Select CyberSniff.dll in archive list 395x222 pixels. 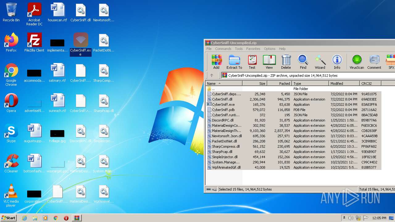pyautogui.click(x=293, y=99)
